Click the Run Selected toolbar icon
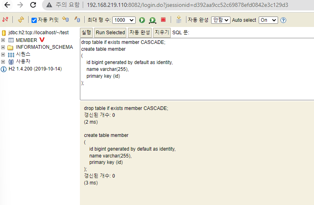This screenshot has height=205, width=314. point(153,20)
